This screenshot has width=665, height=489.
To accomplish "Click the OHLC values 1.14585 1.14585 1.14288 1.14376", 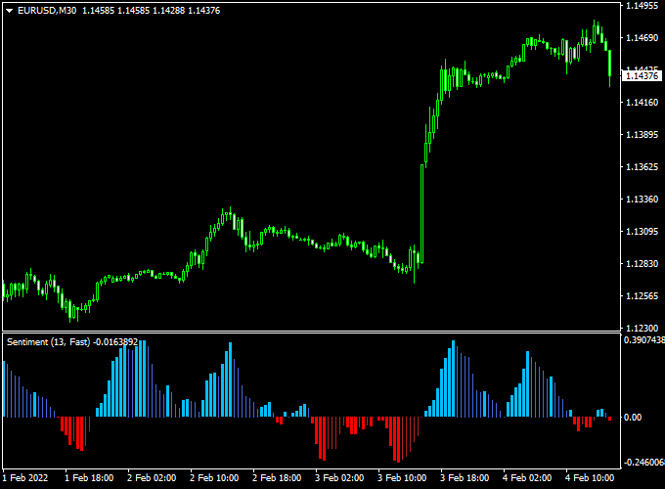I will click(151, 11).
